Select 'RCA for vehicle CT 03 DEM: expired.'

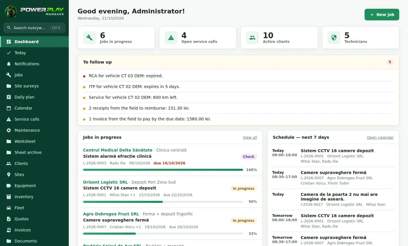[x=238, y=76]
